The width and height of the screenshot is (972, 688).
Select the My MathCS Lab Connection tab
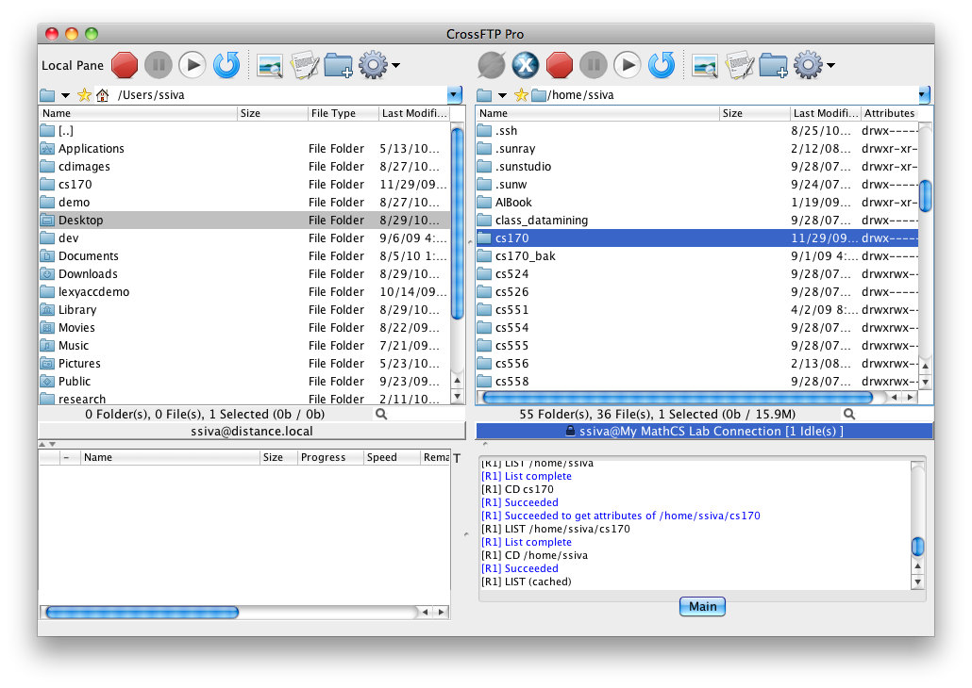[704, 431]
